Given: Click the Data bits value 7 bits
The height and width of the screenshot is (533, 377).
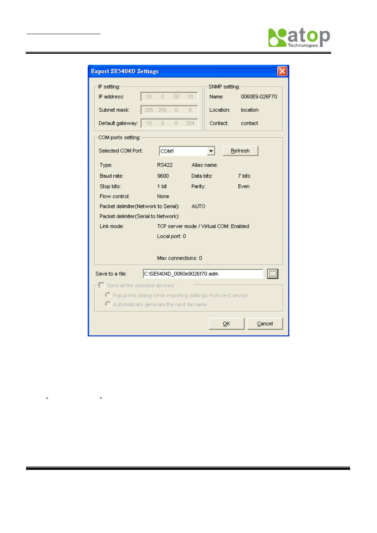Looking at the screenshot, I should (244, 176).
